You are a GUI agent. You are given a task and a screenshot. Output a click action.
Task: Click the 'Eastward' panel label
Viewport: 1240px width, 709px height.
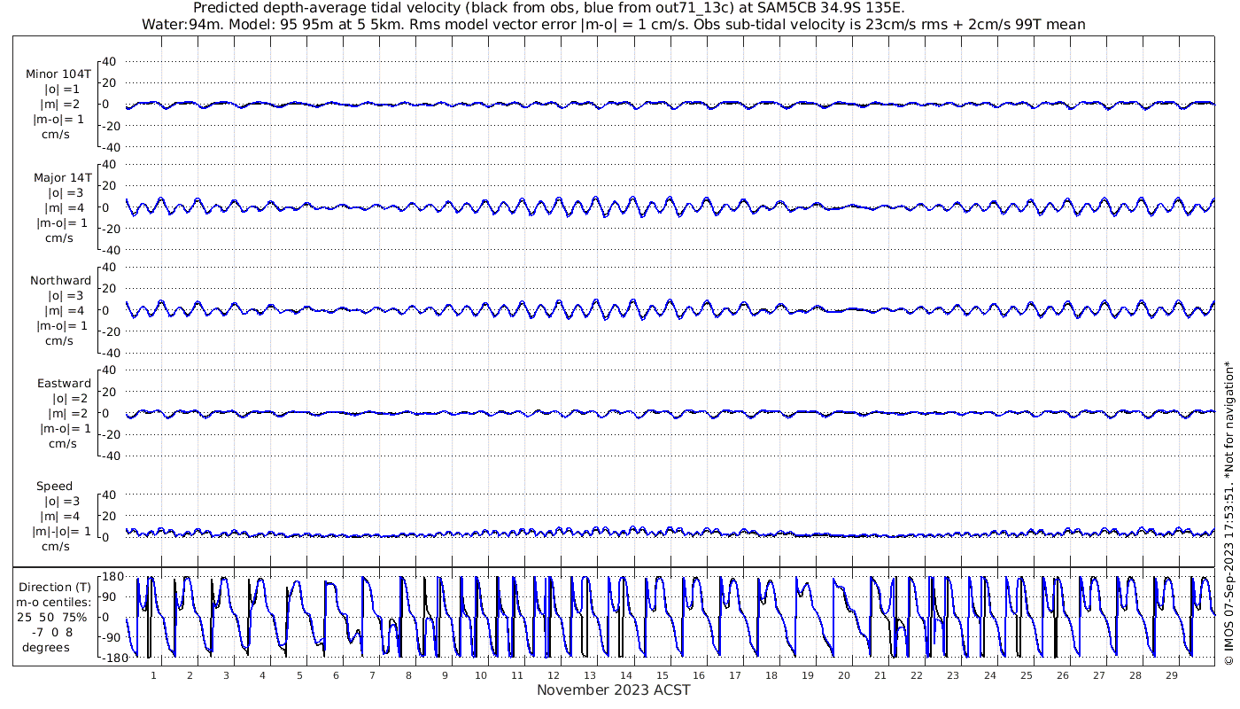[64, 384]
